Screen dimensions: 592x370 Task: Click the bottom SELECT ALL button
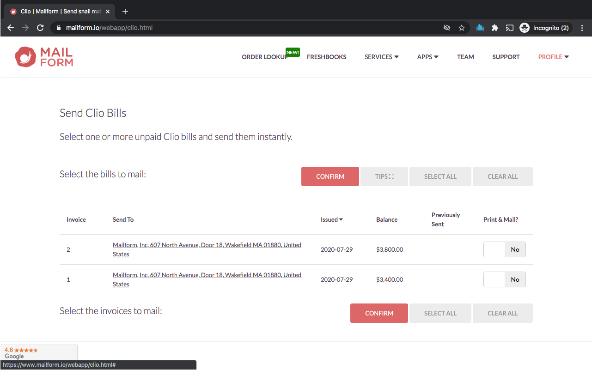440,313
